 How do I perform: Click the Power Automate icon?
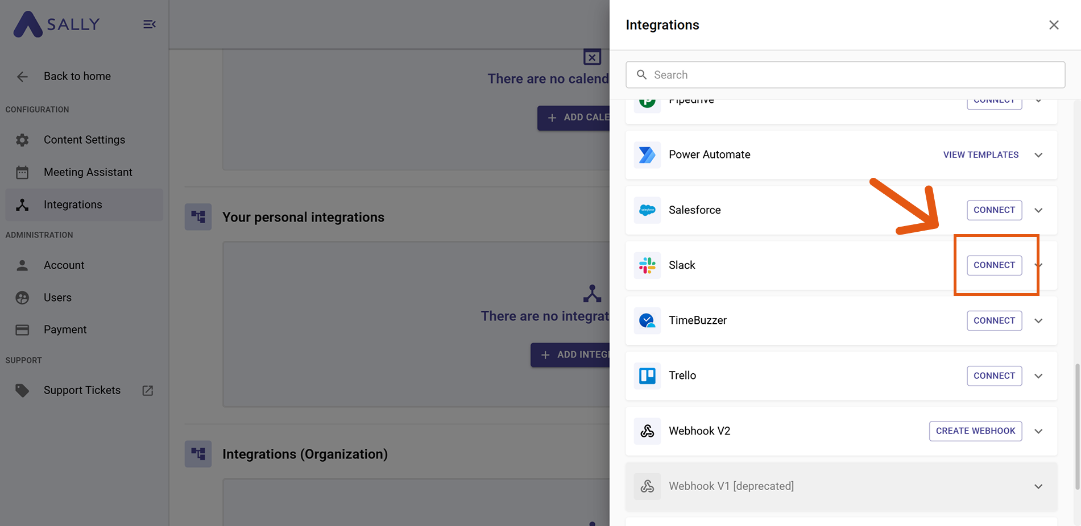pos(647,155)
